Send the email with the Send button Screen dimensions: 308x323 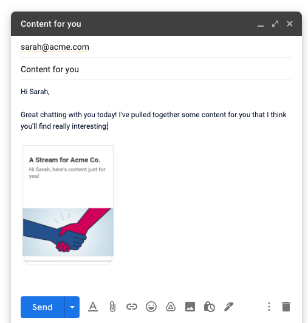pyautogui.click(x=43, y=307)
